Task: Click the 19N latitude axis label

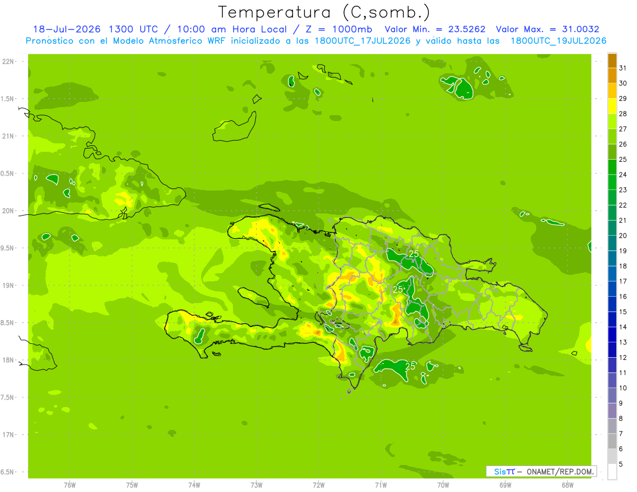Action: (7, 286)
